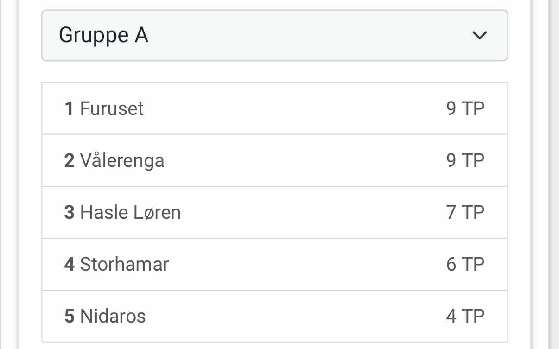The width and height of the screenshot is (559, 349).
Task: Open the Hasle Løren team name
Action: coord(130,212)
